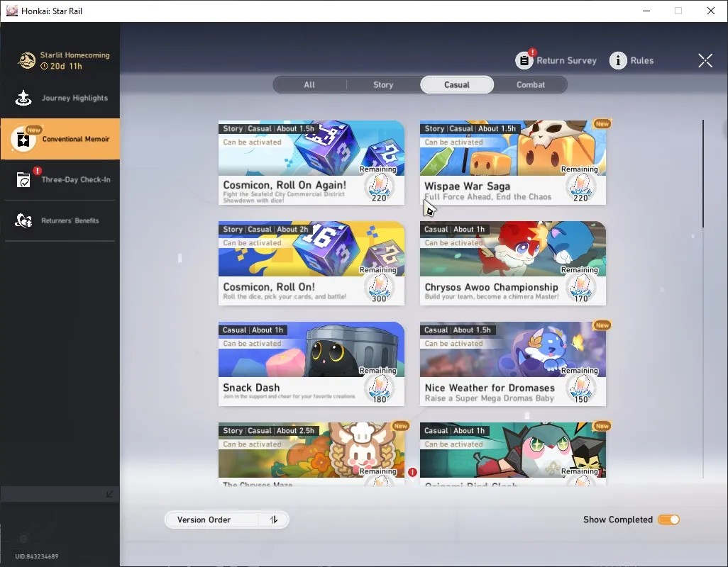
Task: Click the 'Cosmicon, Roll On Again!' title
Action: 285,185
